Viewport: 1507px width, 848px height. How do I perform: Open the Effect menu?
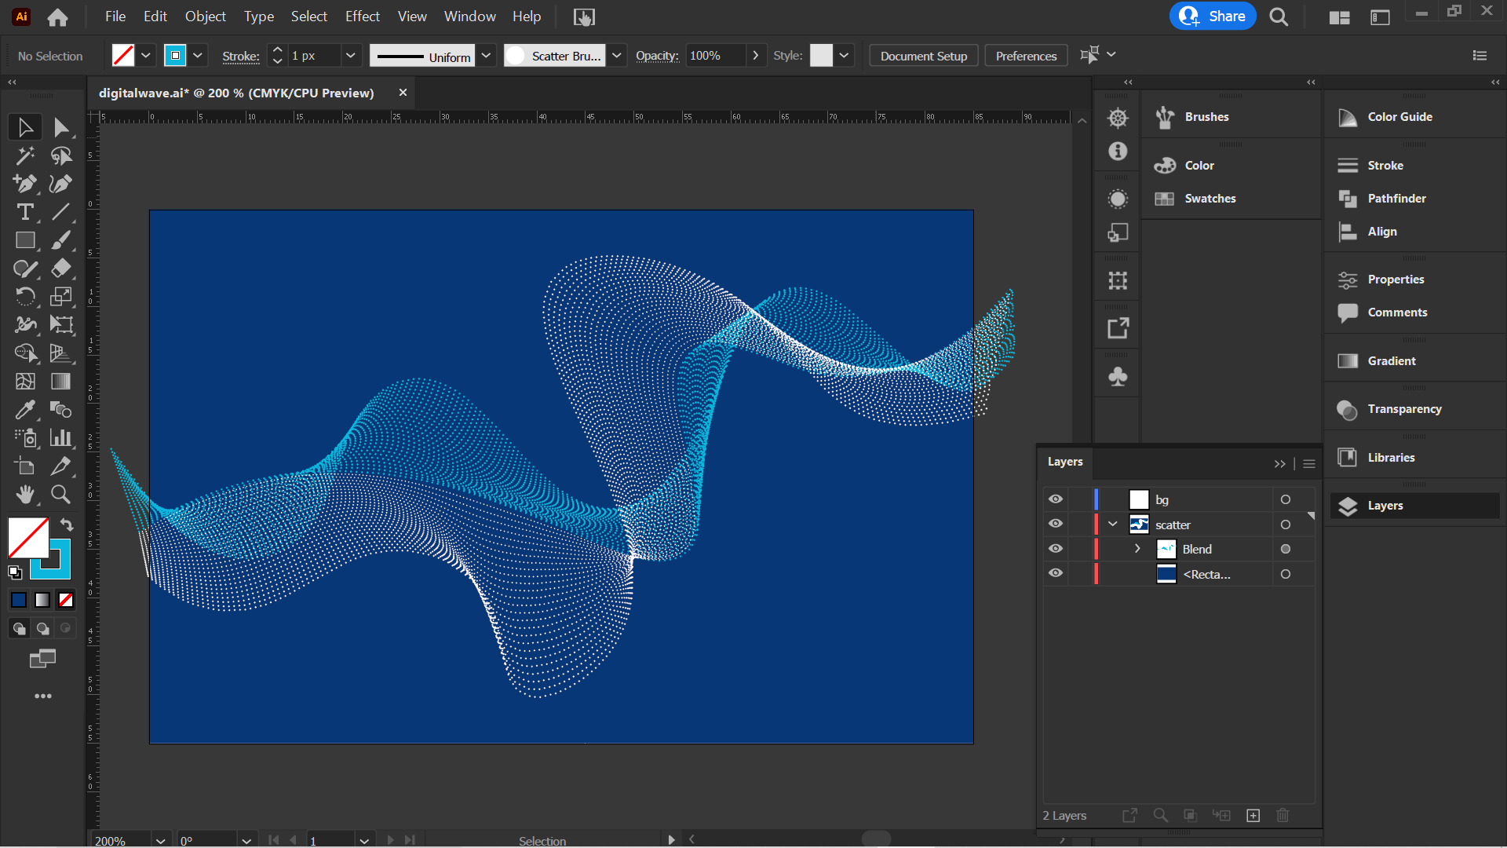362,16
